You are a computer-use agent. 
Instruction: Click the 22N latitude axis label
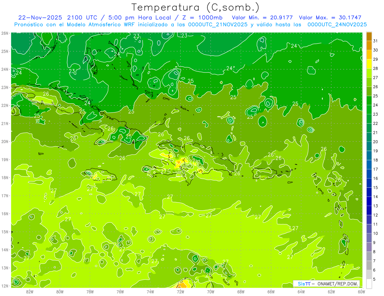(4, 105)
